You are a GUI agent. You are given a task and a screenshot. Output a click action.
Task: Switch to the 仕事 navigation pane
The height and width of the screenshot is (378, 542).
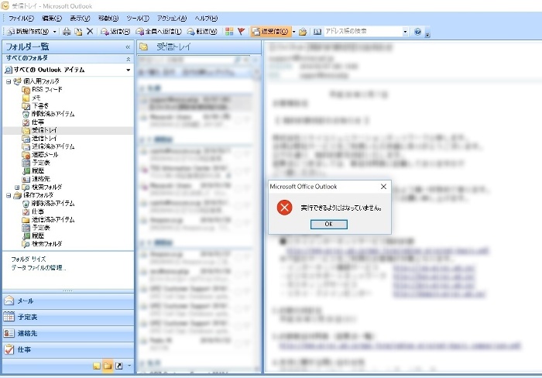point(68,349)
